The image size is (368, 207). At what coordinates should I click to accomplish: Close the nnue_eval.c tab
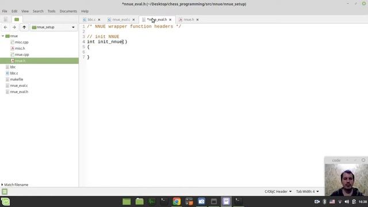[133, 20]
